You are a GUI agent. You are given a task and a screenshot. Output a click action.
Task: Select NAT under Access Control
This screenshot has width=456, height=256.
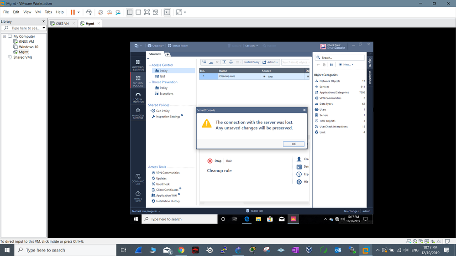pos(162,77)
